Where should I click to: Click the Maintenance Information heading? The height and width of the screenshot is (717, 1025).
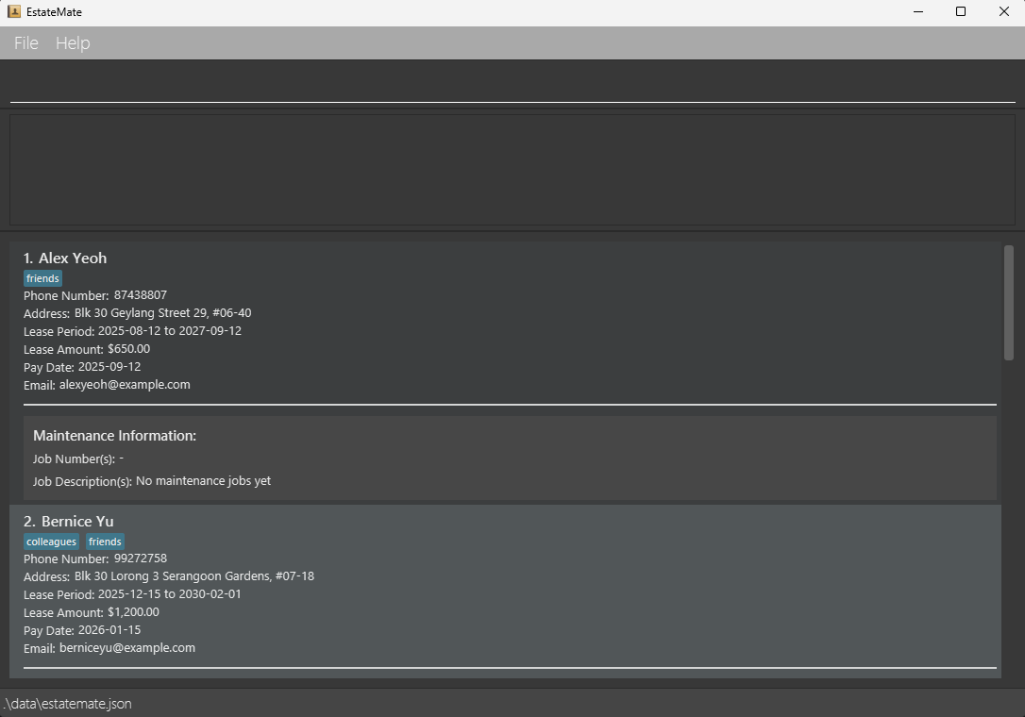(114, 436)
